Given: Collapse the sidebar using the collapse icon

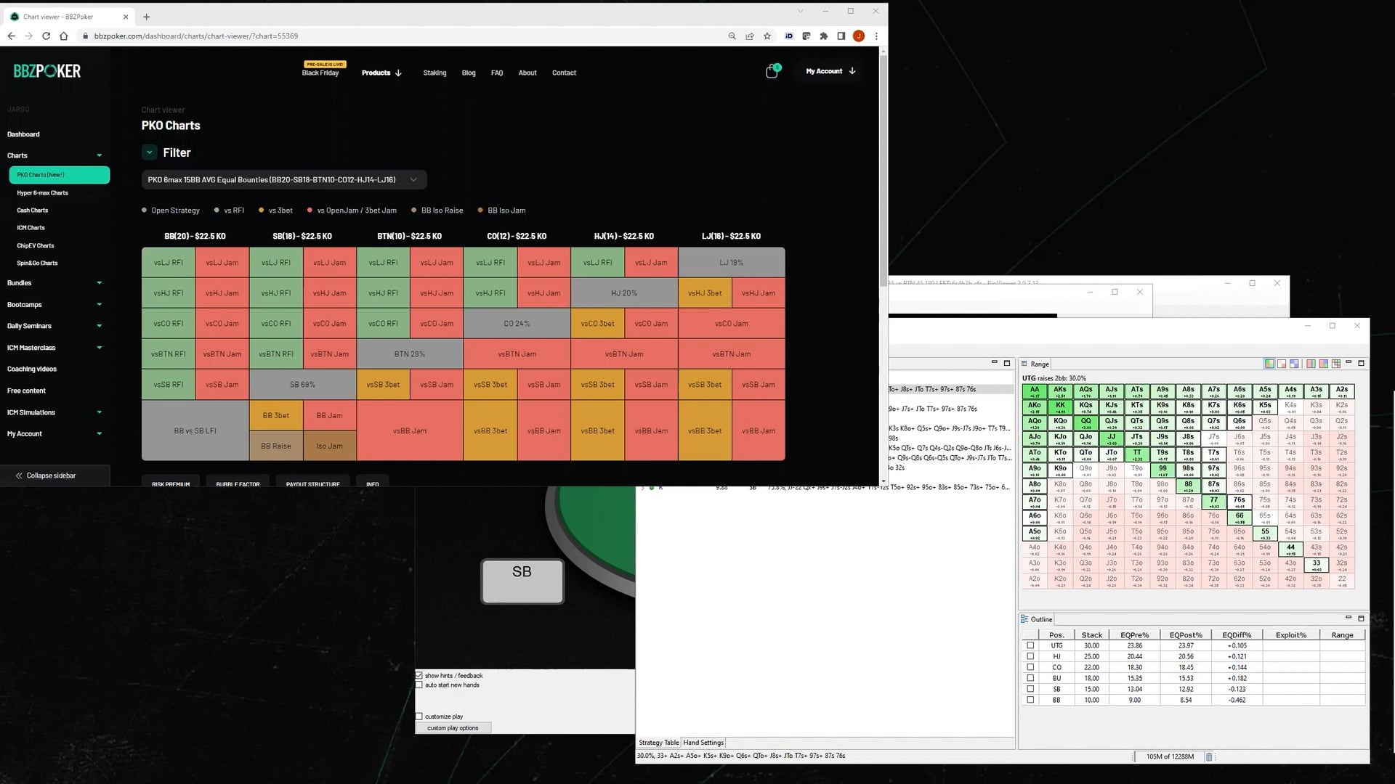Looking at the screenshot, I should (x=18, y=475).
